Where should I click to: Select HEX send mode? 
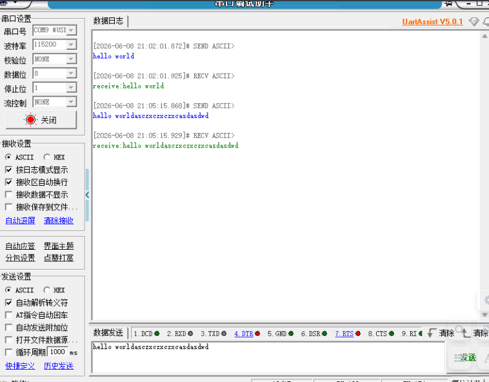click(x=47, y=290)
